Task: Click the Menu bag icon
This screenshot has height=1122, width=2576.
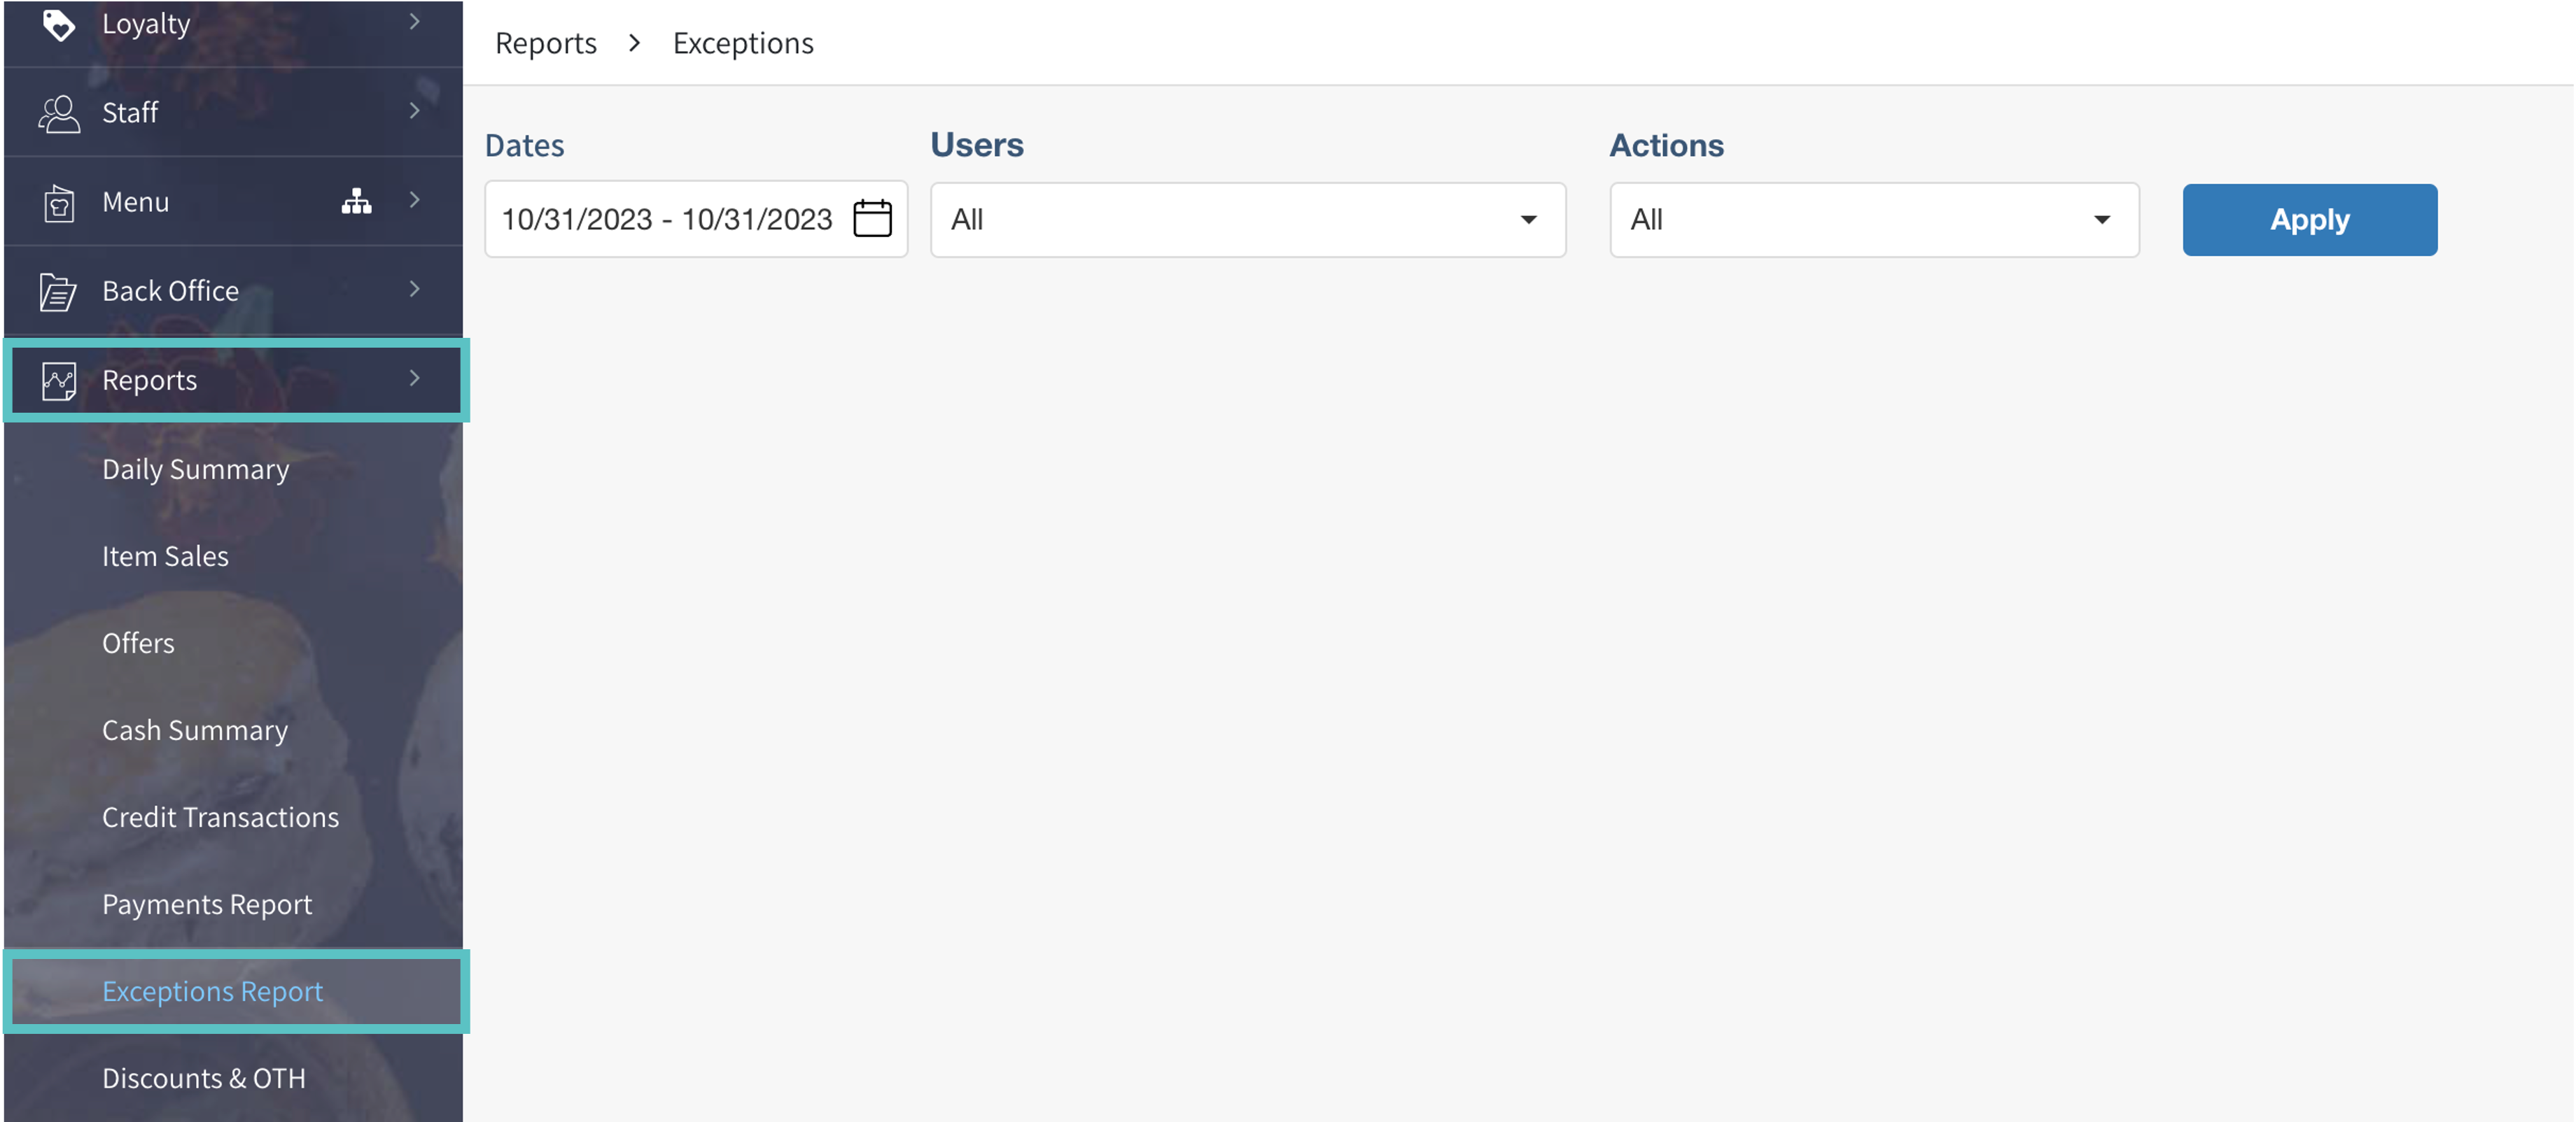Action: [x=59, y=203]
